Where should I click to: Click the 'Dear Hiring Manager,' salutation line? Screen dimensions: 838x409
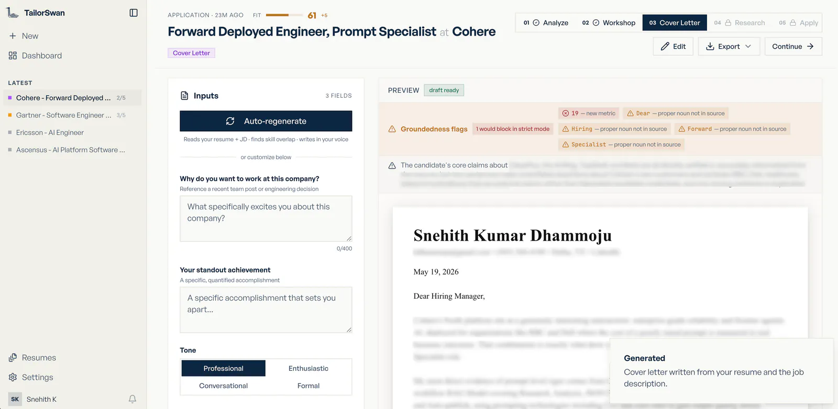click(449, 296)
